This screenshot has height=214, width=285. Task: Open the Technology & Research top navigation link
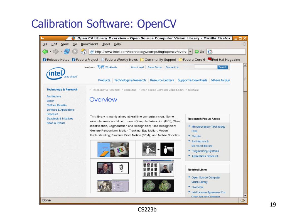point(130,80)
